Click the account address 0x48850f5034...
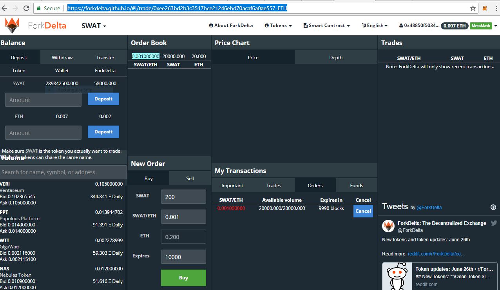500x290 pixels. 419,26
